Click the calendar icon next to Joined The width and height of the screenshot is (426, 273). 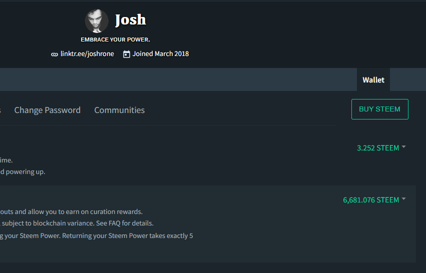click(127, 54)
